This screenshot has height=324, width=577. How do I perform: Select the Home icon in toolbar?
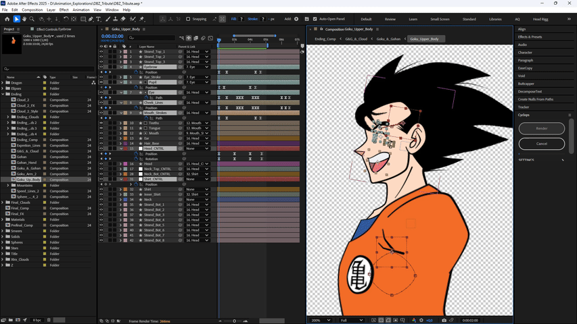[7, 19]
